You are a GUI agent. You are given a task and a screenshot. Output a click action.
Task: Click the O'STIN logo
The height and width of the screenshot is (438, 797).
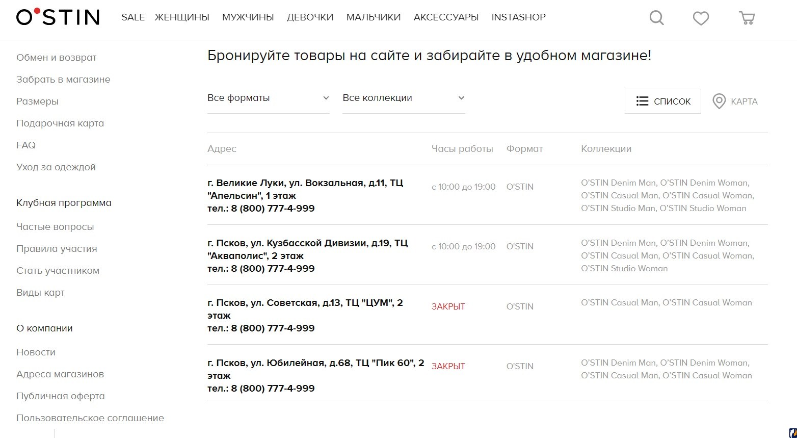point(58,17)
